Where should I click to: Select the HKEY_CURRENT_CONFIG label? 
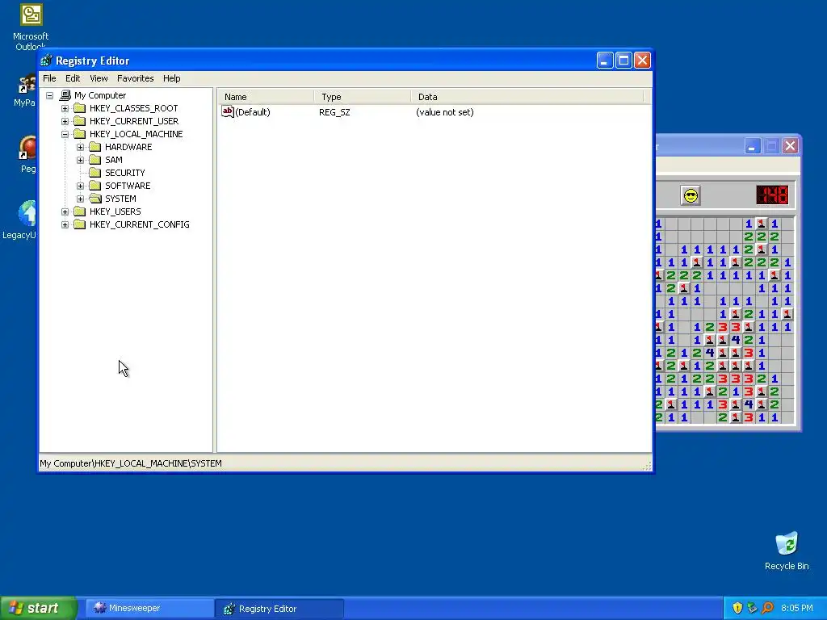pos(139,224)
